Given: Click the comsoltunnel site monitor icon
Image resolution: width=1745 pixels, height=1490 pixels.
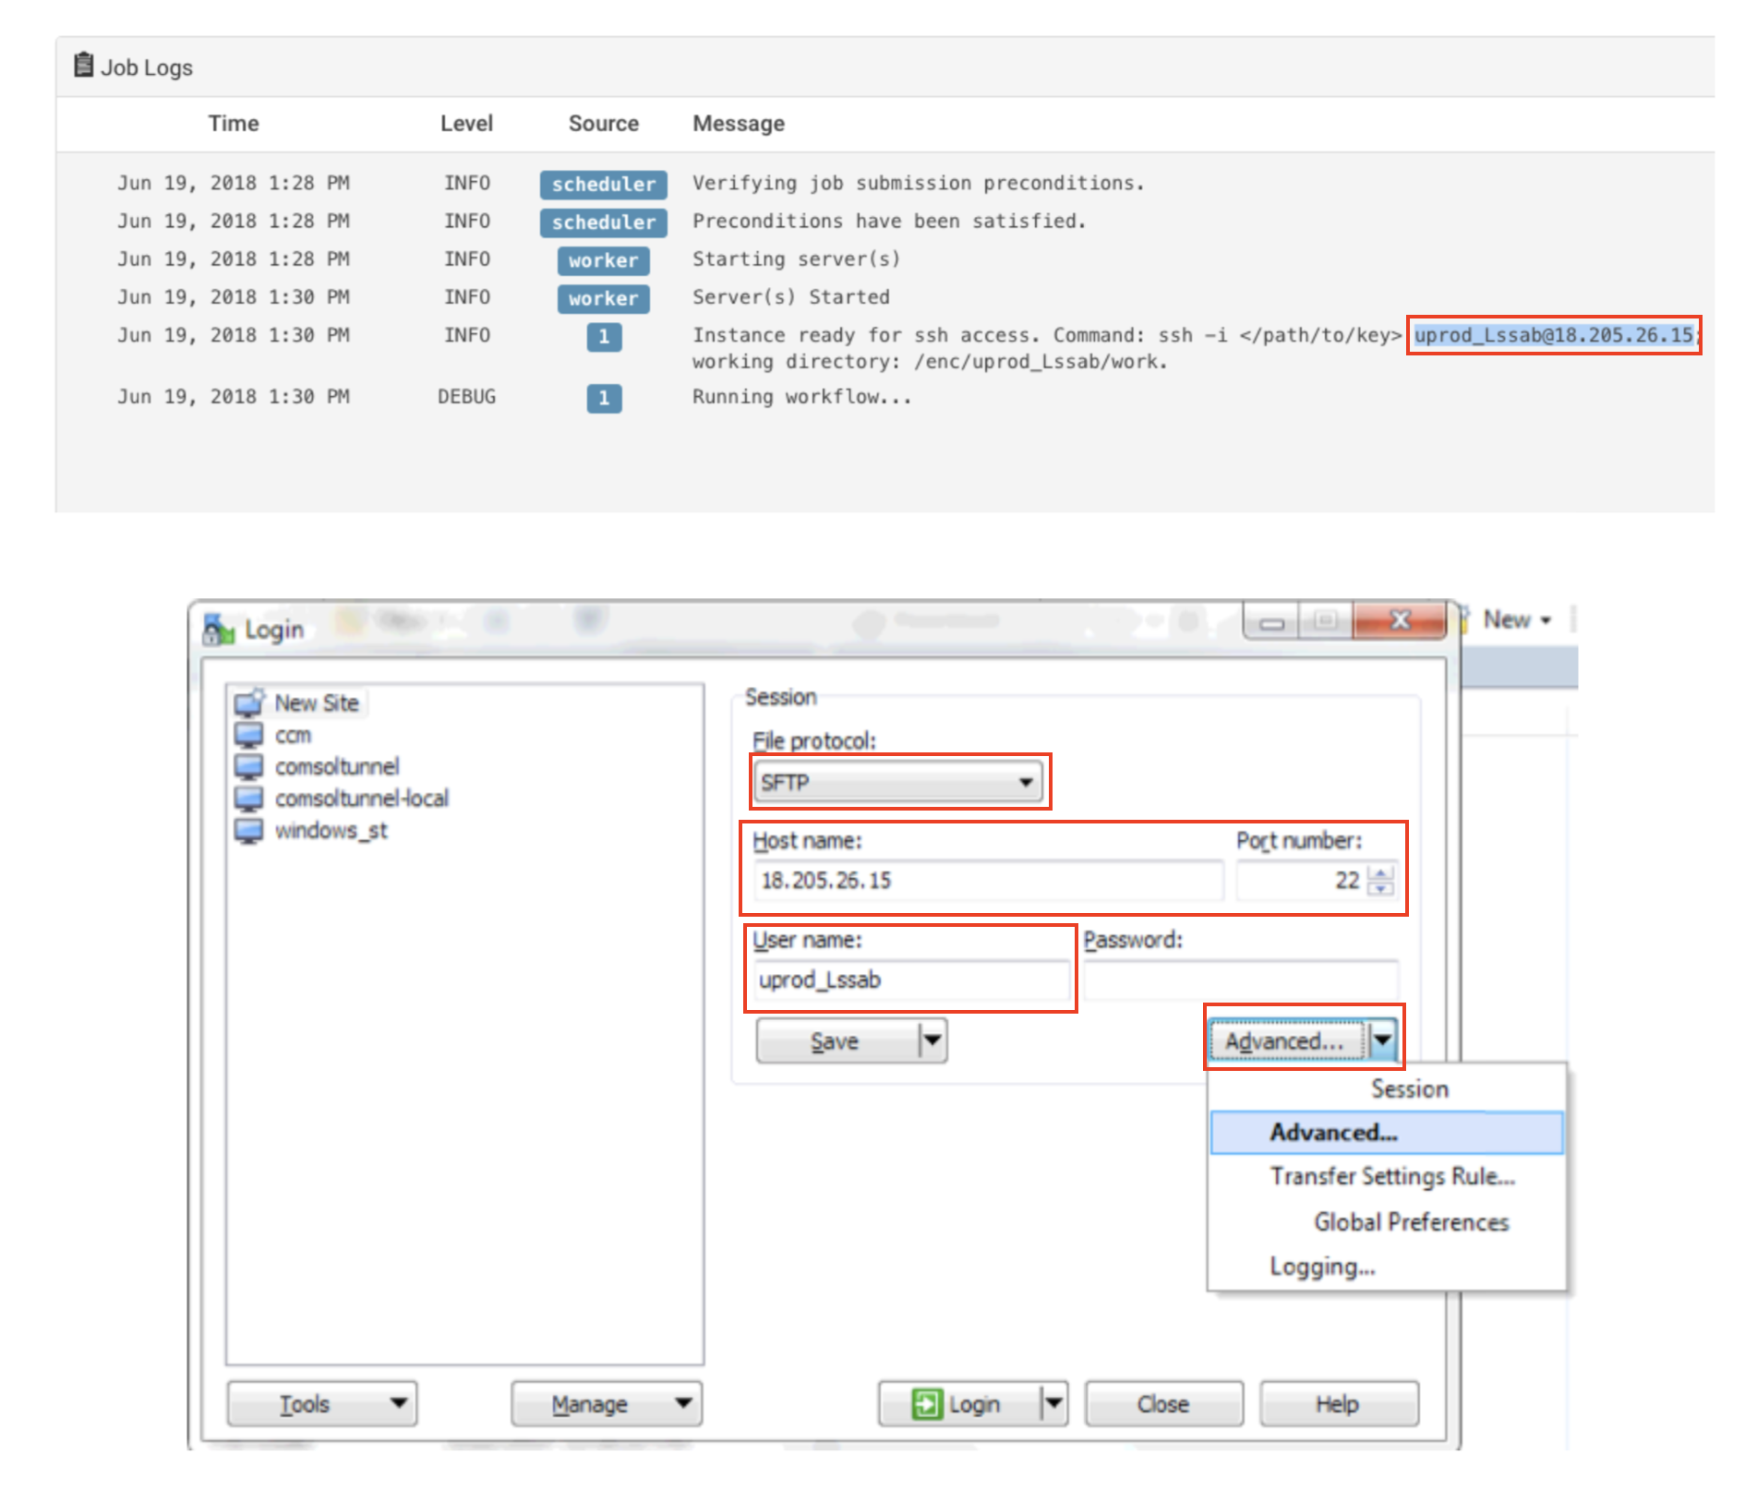Looking at the screenshot, I should (x=248, y=766).
